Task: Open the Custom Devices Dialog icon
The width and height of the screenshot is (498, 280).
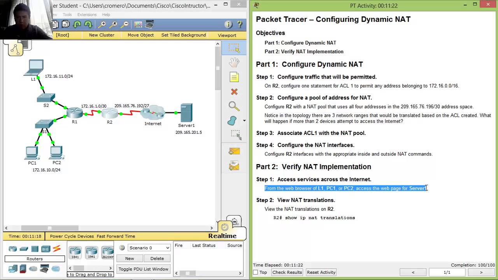Action: 149,24
